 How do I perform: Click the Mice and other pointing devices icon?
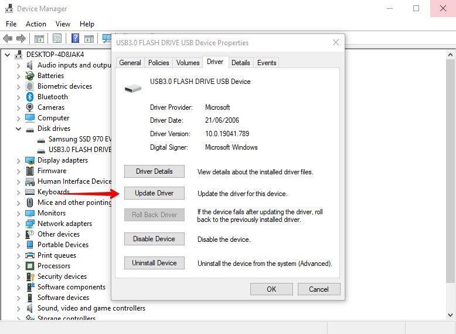click(x=30, y=203)
